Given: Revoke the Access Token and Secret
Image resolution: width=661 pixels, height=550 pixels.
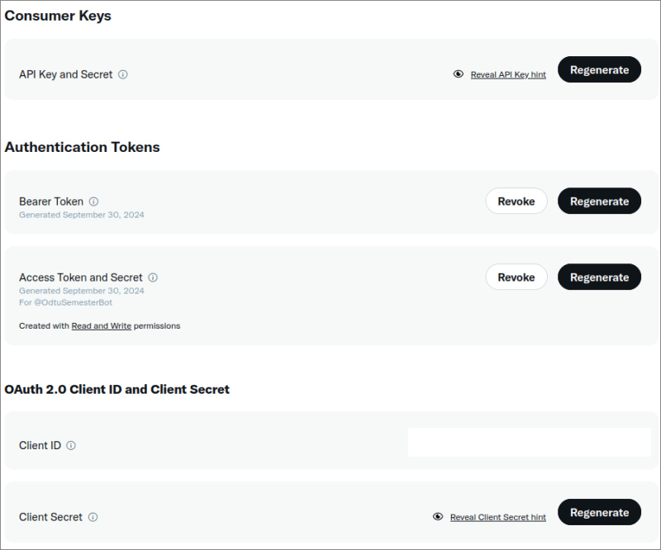Looking at the screenshot, I should (x=516, y=277).
